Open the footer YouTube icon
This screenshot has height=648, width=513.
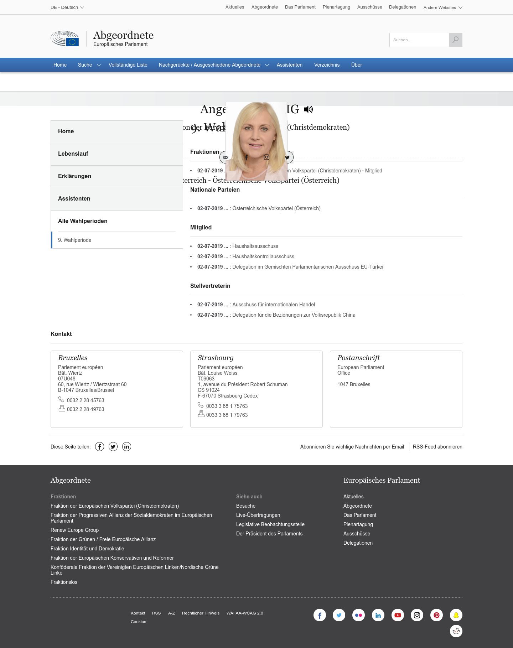[398, 615]
